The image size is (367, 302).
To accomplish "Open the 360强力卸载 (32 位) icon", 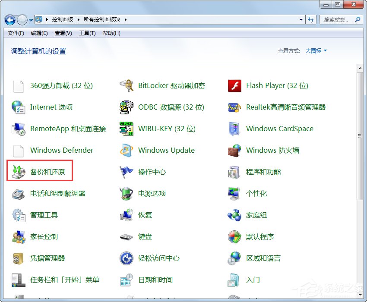I will 18,86.
